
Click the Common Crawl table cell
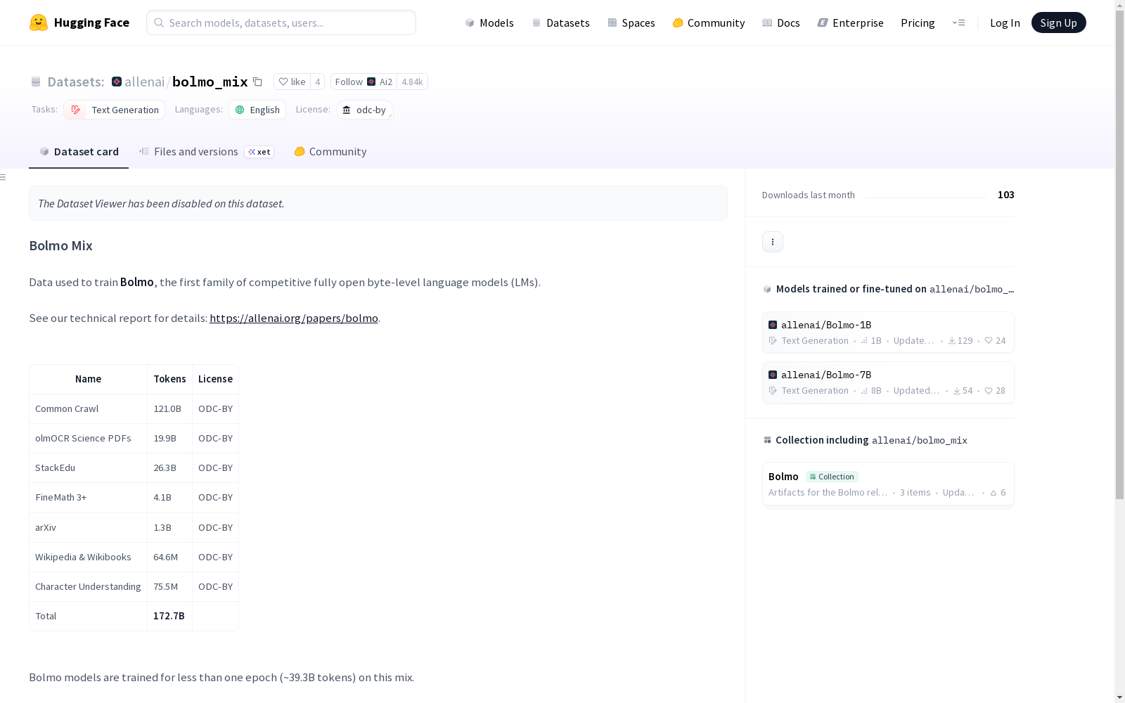(x=88, y=408)
